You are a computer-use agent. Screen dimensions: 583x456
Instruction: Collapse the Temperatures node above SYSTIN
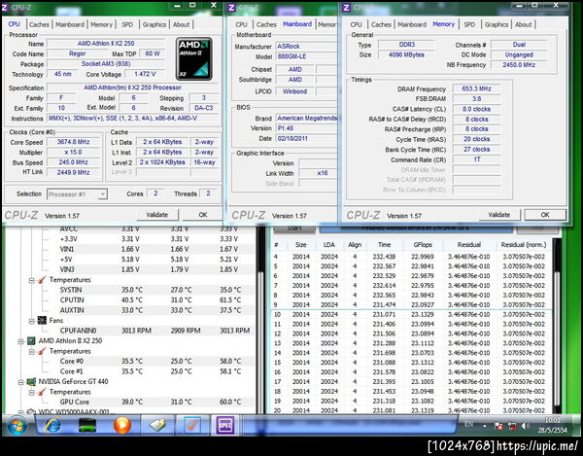tap(32, 280)
